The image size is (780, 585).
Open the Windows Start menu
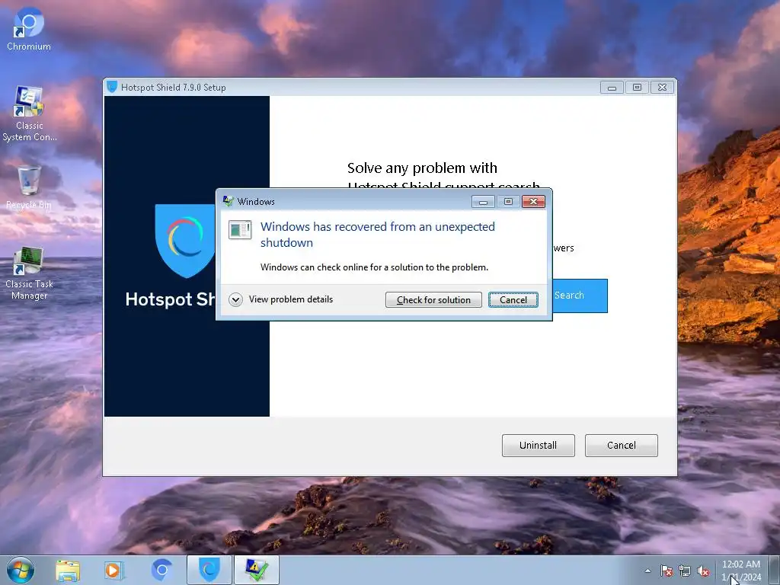click(x=21, y=570)
